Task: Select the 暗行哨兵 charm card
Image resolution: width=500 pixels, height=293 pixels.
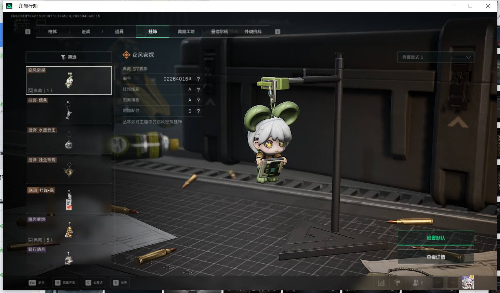Action: pos(69,255)
